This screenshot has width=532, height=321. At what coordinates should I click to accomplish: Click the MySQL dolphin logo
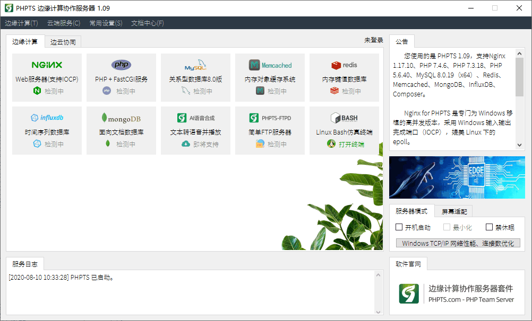click(195, 65)
